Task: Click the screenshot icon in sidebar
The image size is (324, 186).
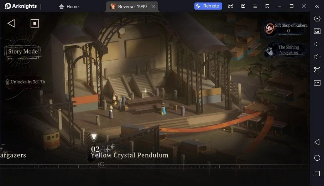Action: point(317,70)
